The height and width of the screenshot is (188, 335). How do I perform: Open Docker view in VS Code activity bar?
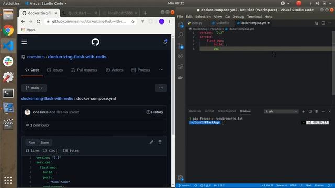(181, 78)
